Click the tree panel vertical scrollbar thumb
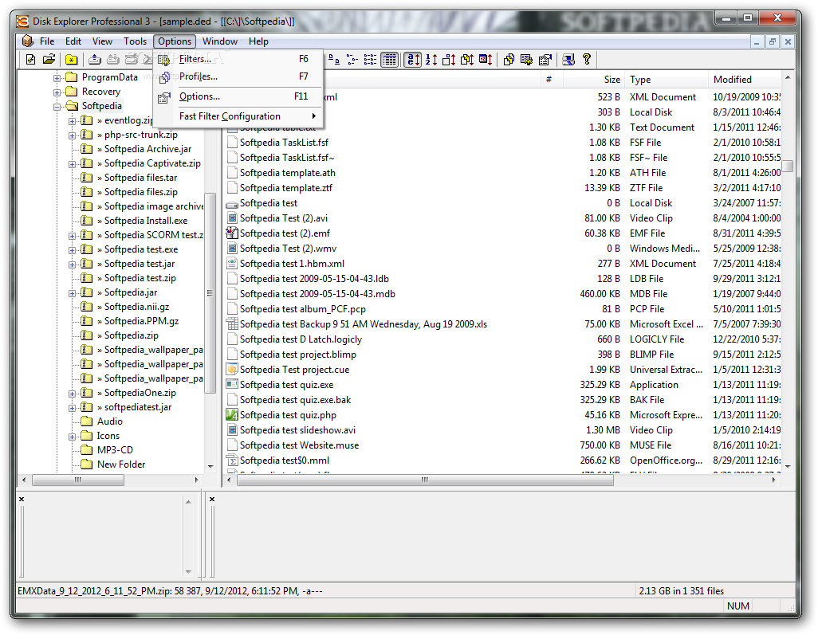The width and height of the screenshot is (818, 635). [x=210, y=293]
